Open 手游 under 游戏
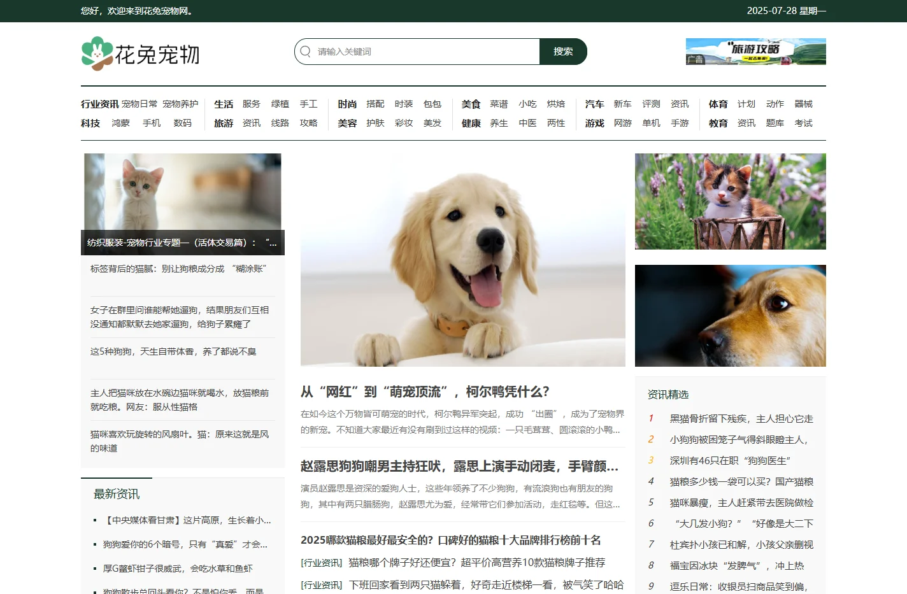The height and width of the screenshot is (594, 907). [680, 123]
